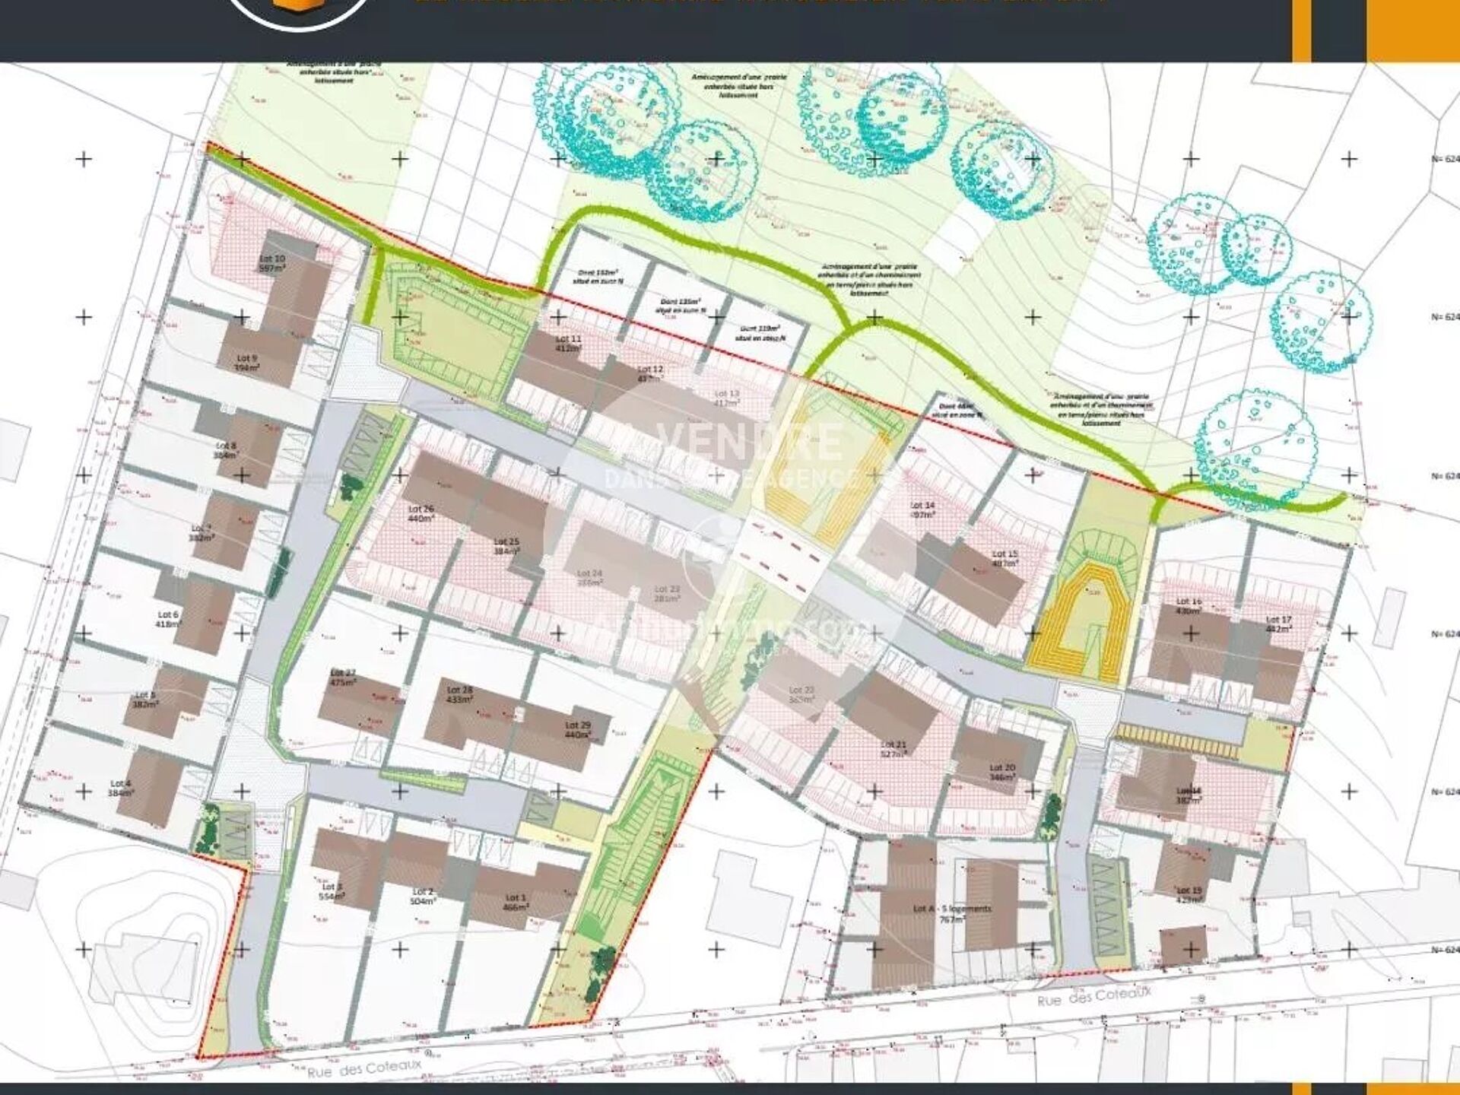Image resolution: width=1460 pixels, height=1095 pixels.
Task: Click right-side Rue des Coteaux street label
Action: coord(1095,996)
